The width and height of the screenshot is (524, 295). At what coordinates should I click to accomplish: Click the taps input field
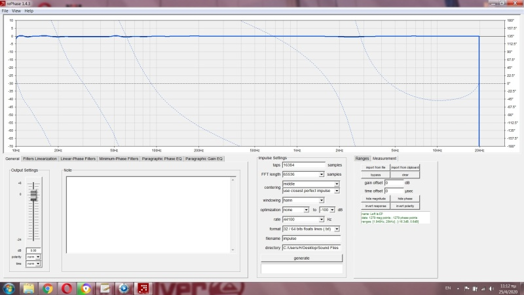[303, 165]
